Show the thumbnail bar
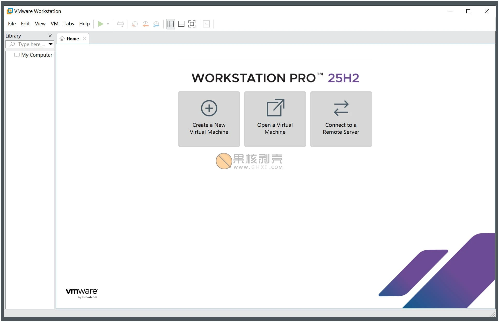This screenshot has height=322, width=499. [x=181, y=24]
